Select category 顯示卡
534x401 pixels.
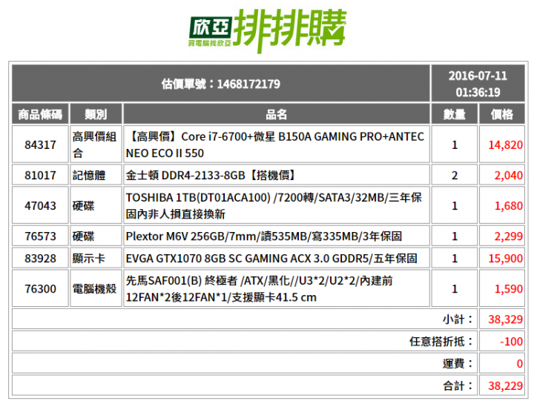click(x=89, y=259)
